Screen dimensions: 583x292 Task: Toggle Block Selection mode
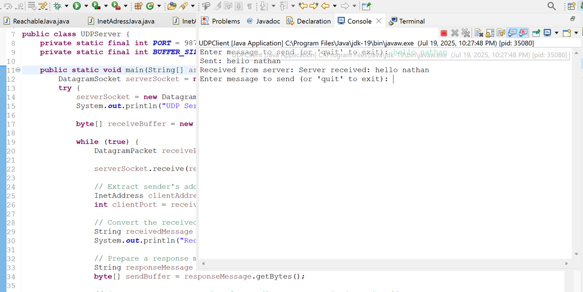click(239, 6)
